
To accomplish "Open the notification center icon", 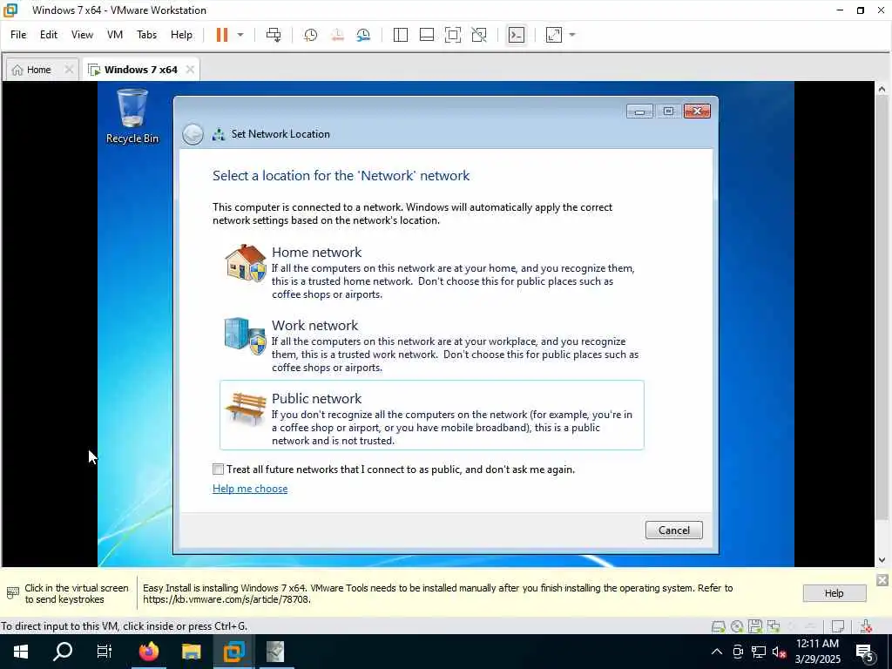I will [x=865, y=652].
